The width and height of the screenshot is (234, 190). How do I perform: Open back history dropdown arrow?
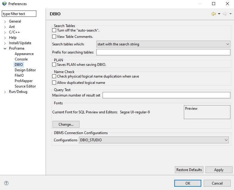(x=219, y=14)
